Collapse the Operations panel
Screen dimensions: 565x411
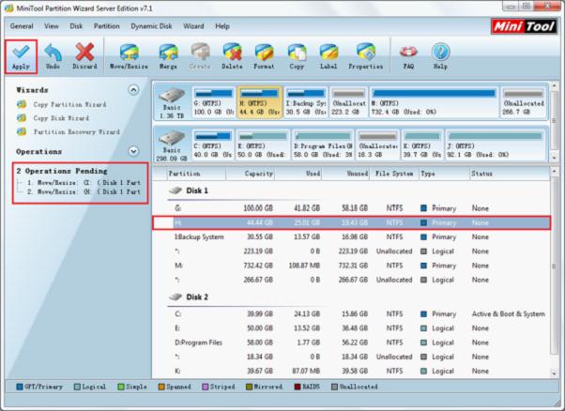(x=133, y=151)
